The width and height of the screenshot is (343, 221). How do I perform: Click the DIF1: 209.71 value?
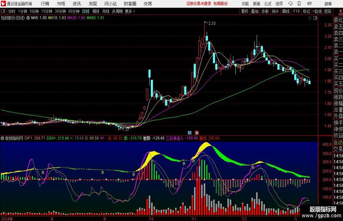[35, 138]
